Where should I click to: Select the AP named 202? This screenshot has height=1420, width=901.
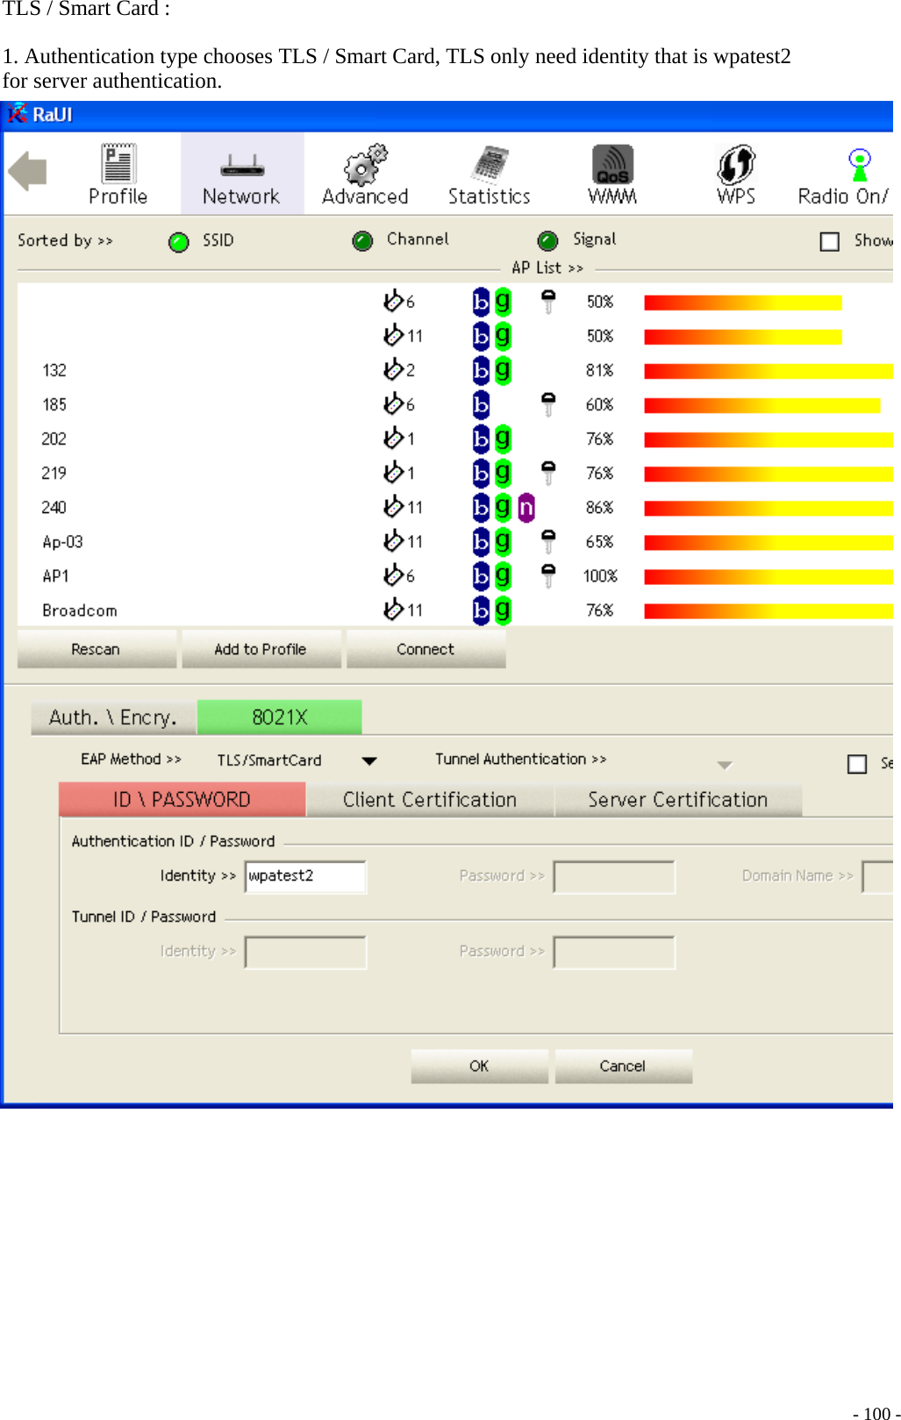click(x=54, y=439)
